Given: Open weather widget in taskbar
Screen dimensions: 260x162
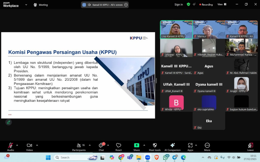Looking at the screenshot, I should tap(6, 157).
